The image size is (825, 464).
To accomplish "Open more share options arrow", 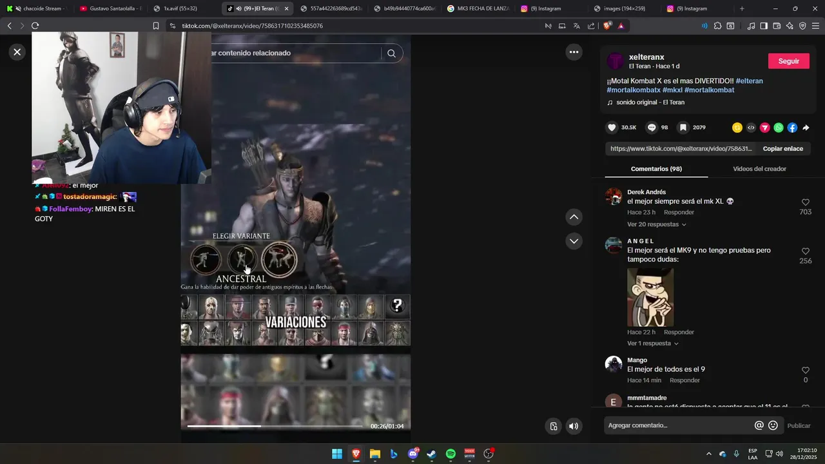I will [806, 128].
